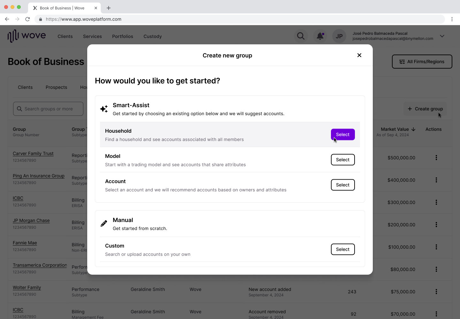Viewport: 460px width, 319px height.
Task: Click the Smart-Assist sparkle icon
Action: click(x=104, y=109)
